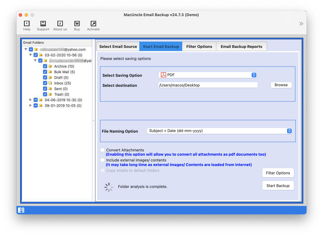Enable the Convert Attachments checkbox

[x=102, y=150]
